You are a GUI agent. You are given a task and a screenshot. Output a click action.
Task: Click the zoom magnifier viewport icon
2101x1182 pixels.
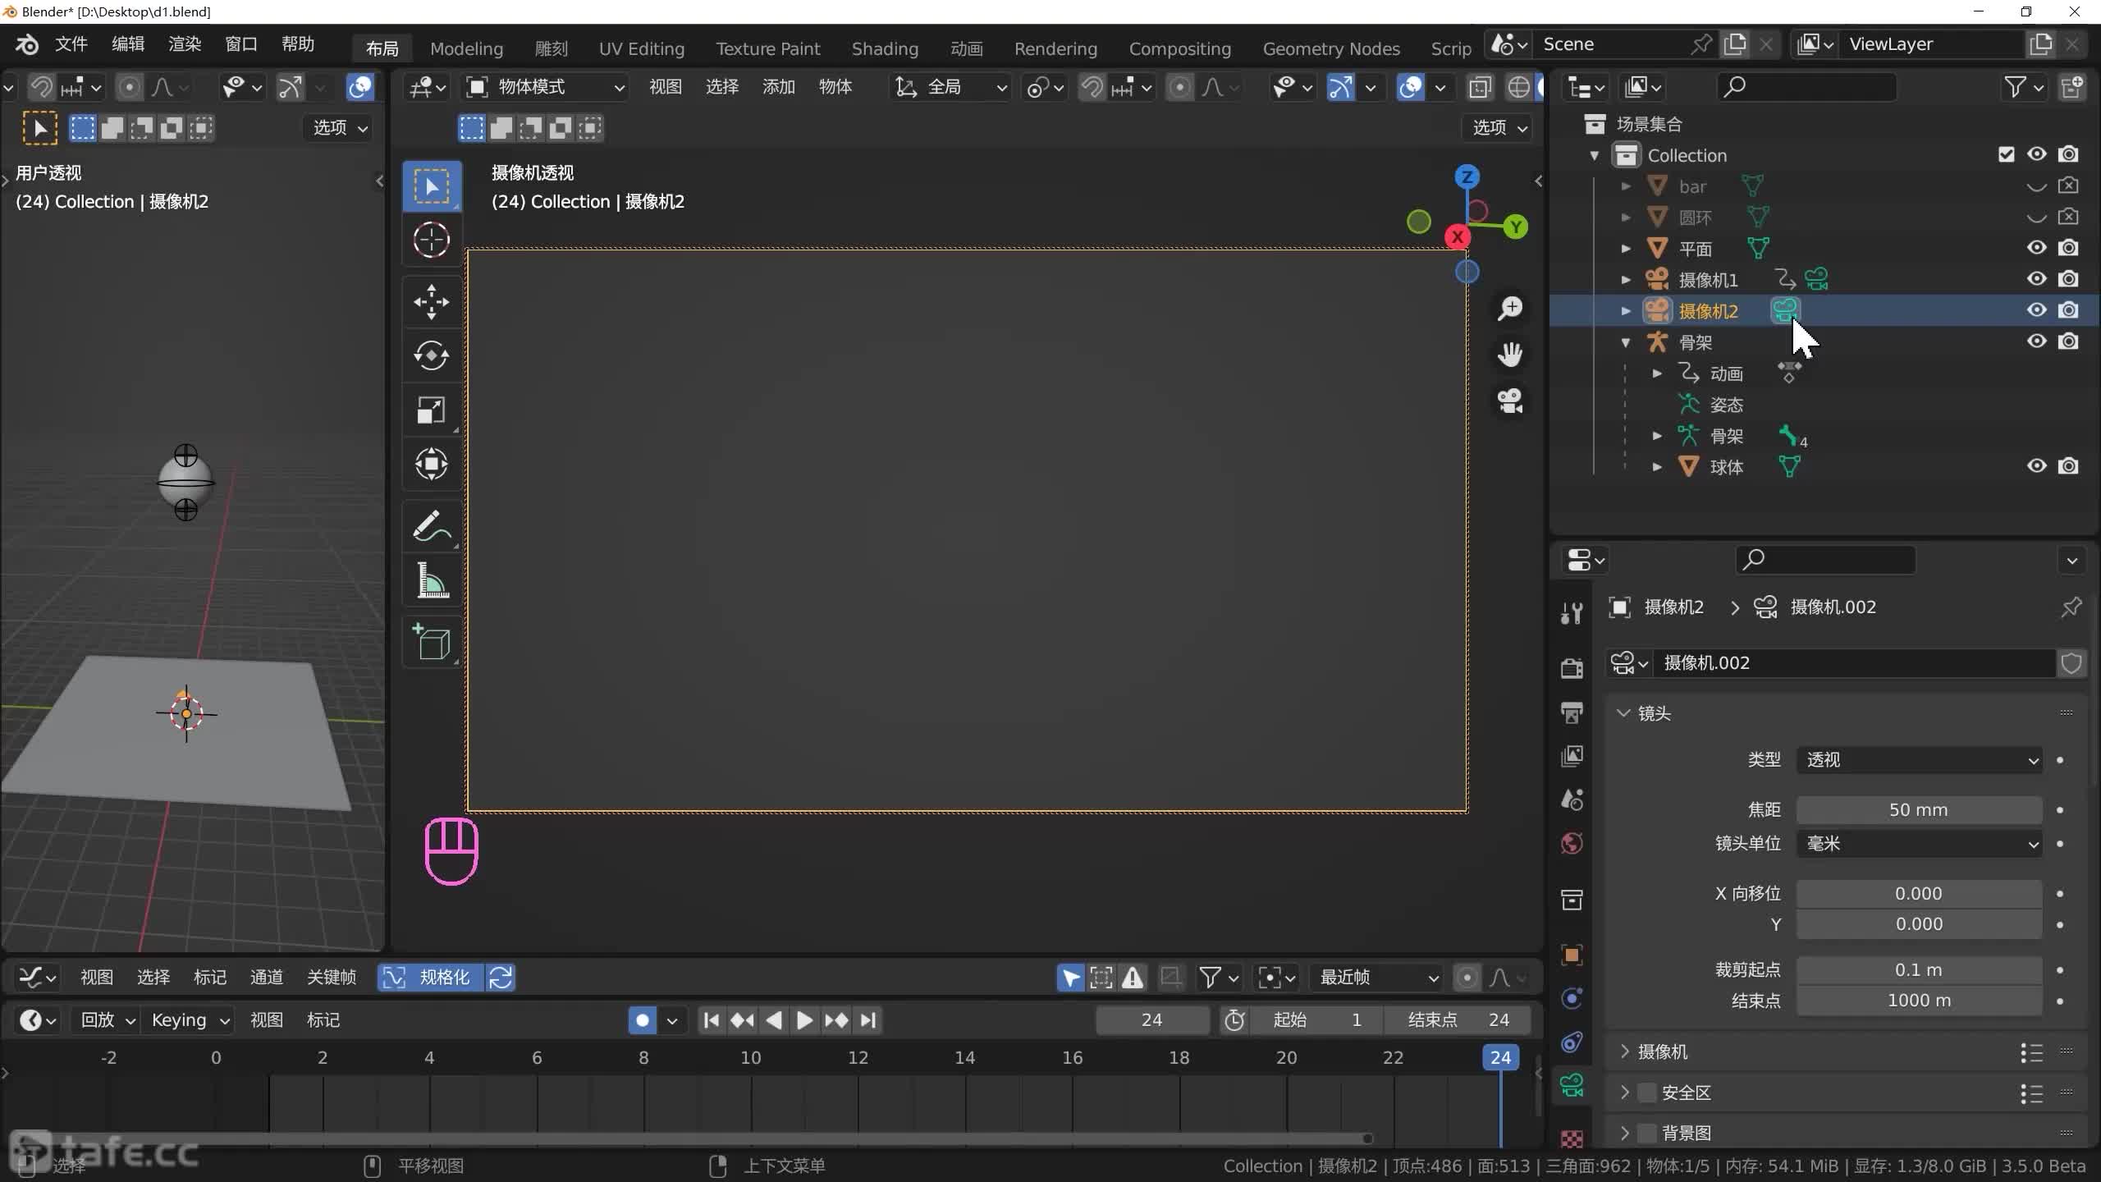(x=1510, y=309)
